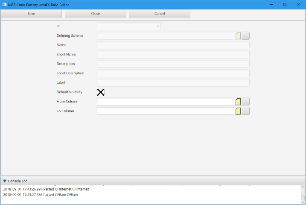306x205 pixels.
Task: Click the Save button
Action: (31, 14)
